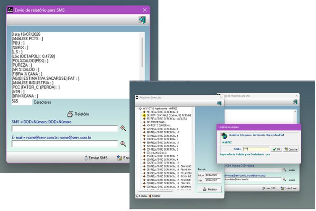Click Enviar E-mail in the small background window

289,188
